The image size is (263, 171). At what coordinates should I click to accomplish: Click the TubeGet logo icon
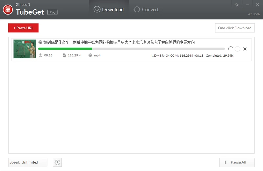(x=8, y=10)
